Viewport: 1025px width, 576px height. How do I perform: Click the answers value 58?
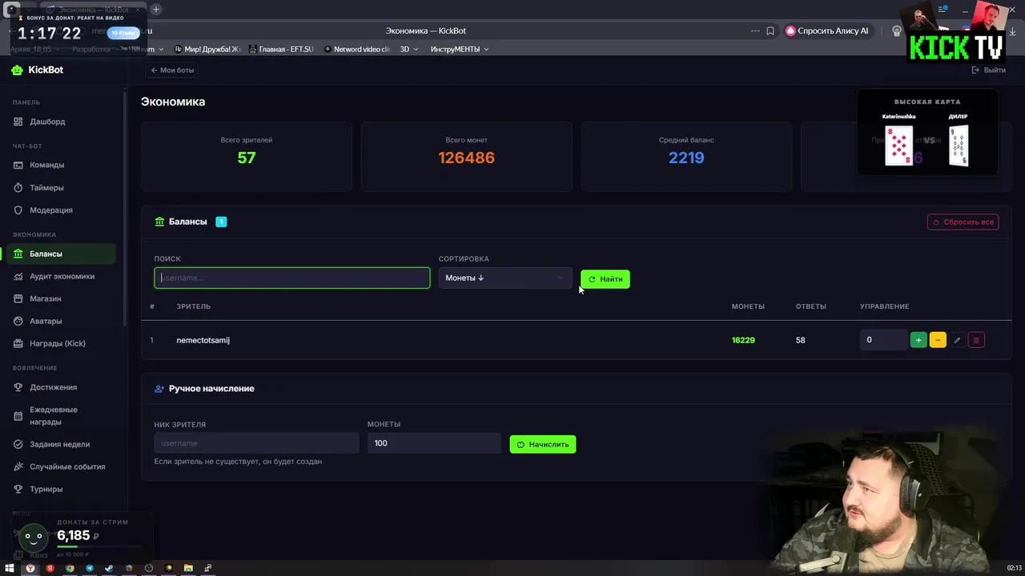801,340
